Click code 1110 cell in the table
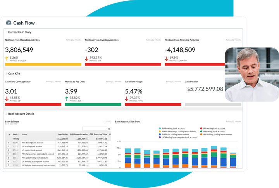 [15, 143]
